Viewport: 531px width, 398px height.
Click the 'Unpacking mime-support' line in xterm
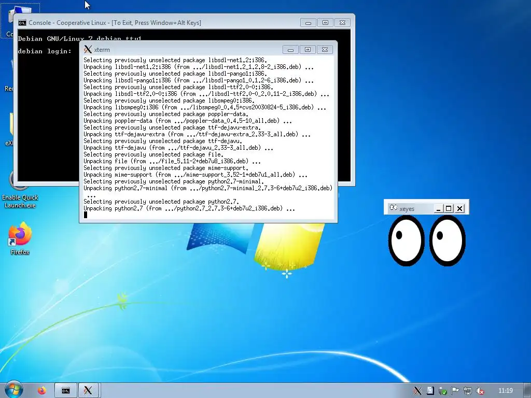[x=195, y=175]
